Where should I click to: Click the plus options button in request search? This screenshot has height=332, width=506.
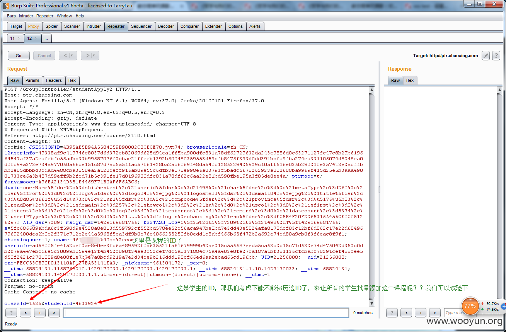(40, 313)
